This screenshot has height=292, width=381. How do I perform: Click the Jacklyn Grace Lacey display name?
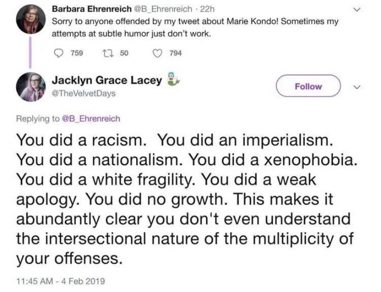(107, 80)
